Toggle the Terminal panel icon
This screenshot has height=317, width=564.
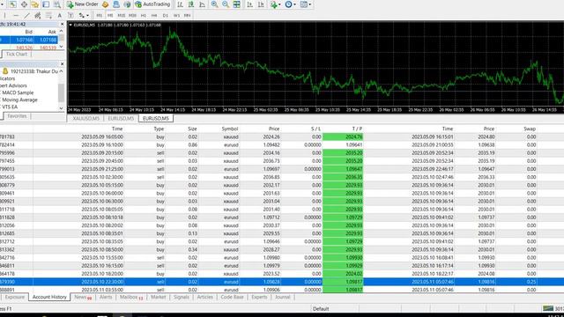[x=46, y=4]
